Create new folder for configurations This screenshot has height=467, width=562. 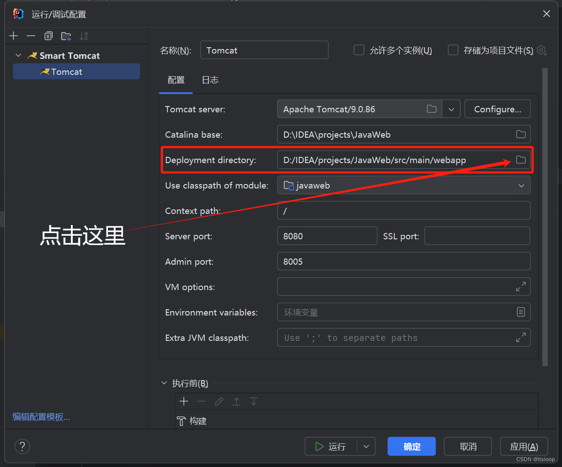66,36
